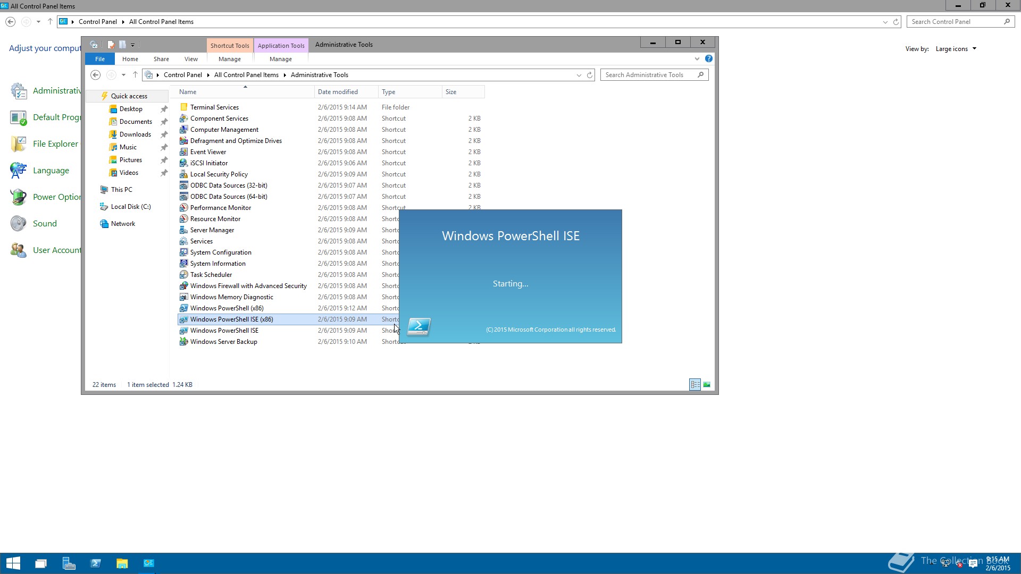Select Local Disk (C:) in navigation pane
1021x574 pixels.
pyautogui.click(x=131, y=207)
